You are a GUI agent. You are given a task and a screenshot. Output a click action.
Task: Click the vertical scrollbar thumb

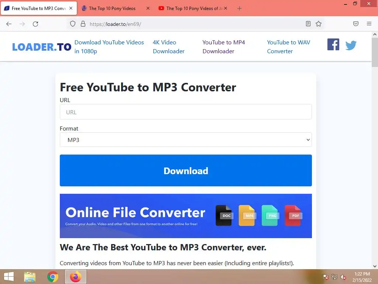tap(375, 52)
